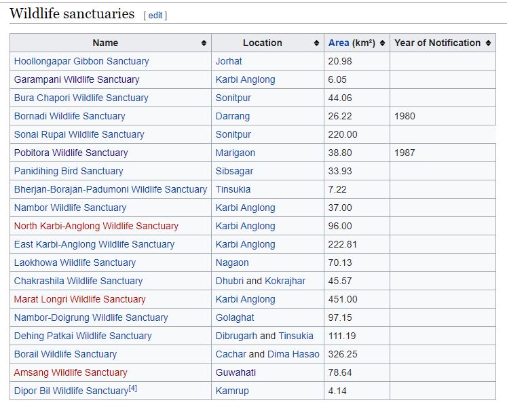Click the Dibrugarh location link
Image resolution: width=507 pixels, height=411 pixels.
(x=236, y=336)
